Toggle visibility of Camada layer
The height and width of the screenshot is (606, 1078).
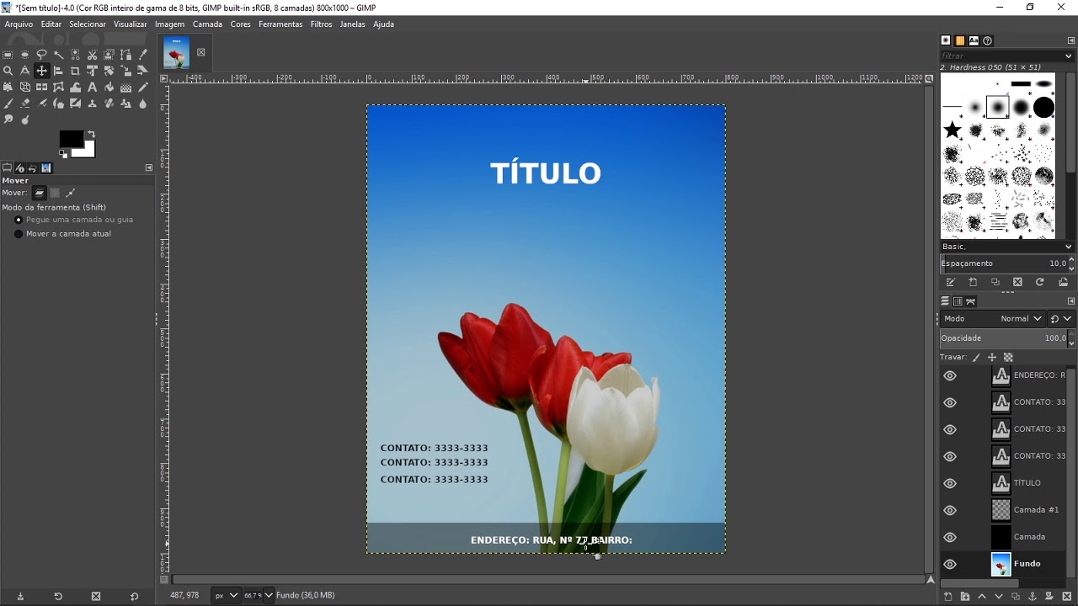point(950,537)
